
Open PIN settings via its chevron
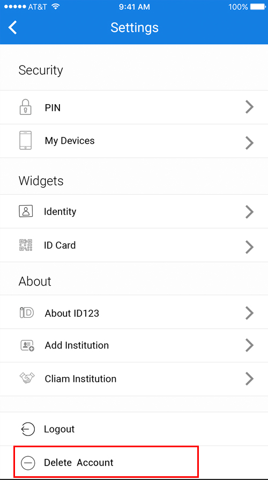(250, 107)
